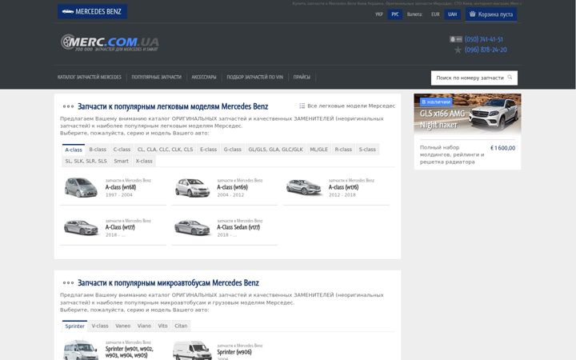Screen dimensions: 576x360
Task: Open GLS x166 AMG Night пакет banner
Action: point(468,114)
